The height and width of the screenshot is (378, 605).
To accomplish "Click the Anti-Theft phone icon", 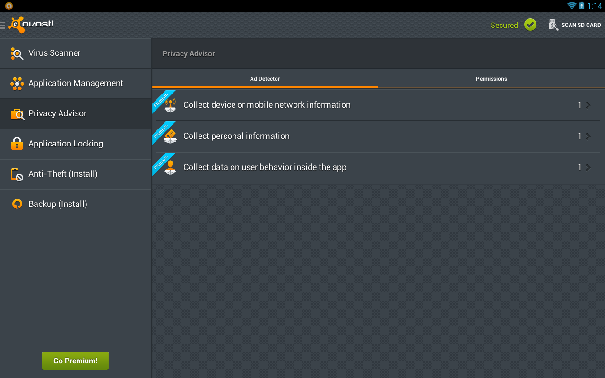I will [x=17, y=174].
